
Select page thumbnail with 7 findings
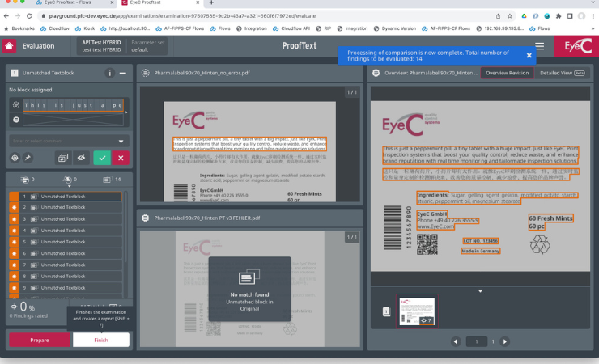click(x=417, y=311)
